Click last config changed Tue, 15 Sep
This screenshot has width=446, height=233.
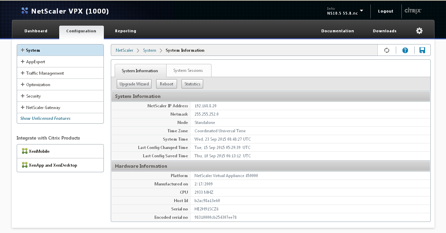[x=222, y=148]
